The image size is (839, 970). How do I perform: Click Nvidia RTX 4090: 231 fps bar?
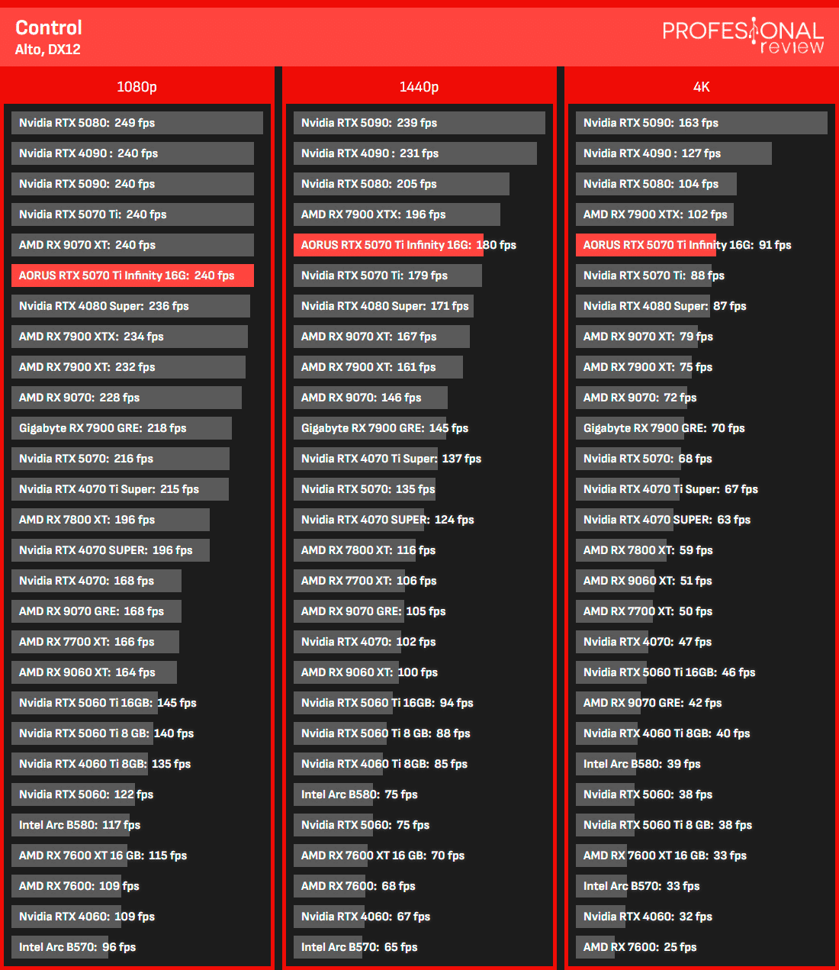[x=415, y=153]
